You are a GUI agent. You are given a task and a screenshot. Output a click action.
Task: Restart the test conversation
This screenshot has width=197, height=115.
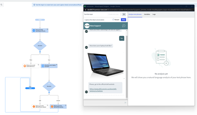(116, 20)
